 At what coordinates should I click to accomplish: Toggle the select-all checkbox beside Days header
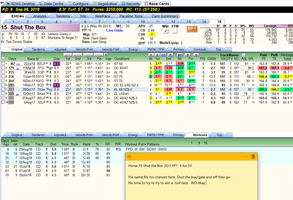[3, 58]
